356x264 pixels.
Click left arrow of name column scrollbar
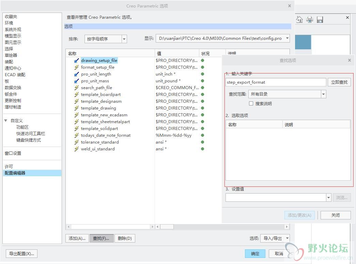68,227
